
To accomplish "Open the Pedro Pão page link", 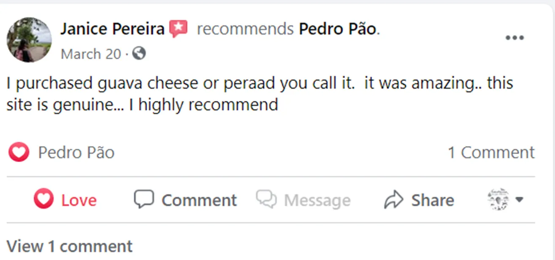I will pos(337,29).
